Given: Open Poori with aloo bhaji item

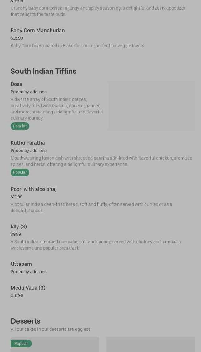Looking at the screenshot, I should click(34, 189).
